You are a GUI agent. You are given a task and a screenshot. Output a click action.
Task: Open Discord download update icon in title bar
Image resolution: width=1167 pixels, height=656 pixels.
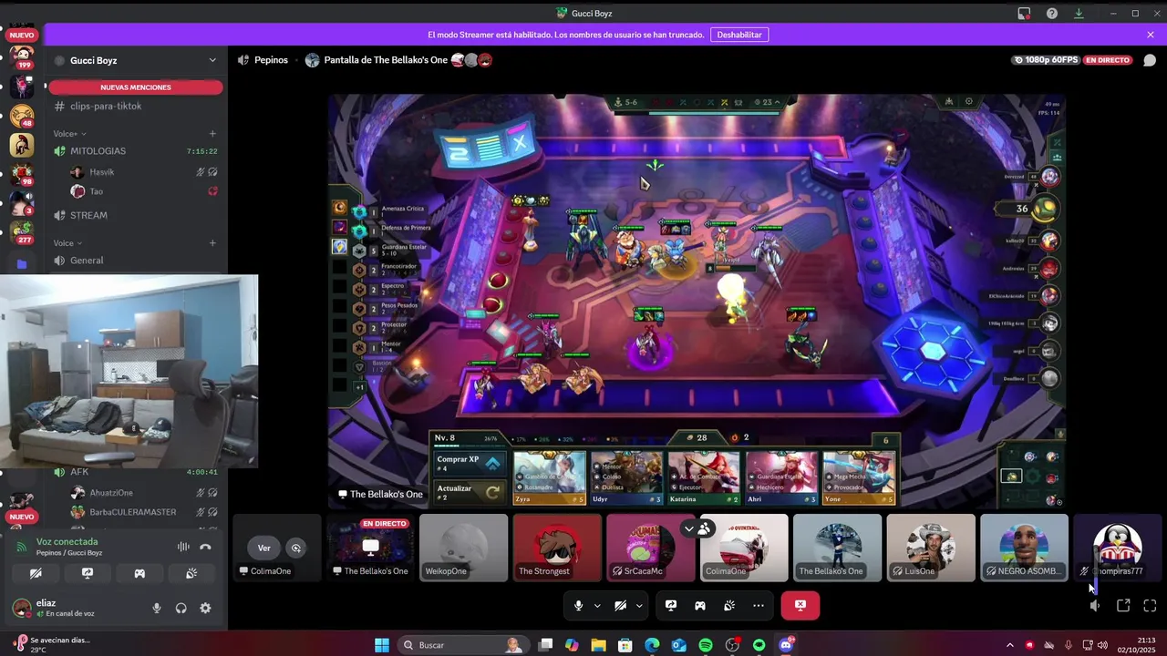(x=1079, y=14)
